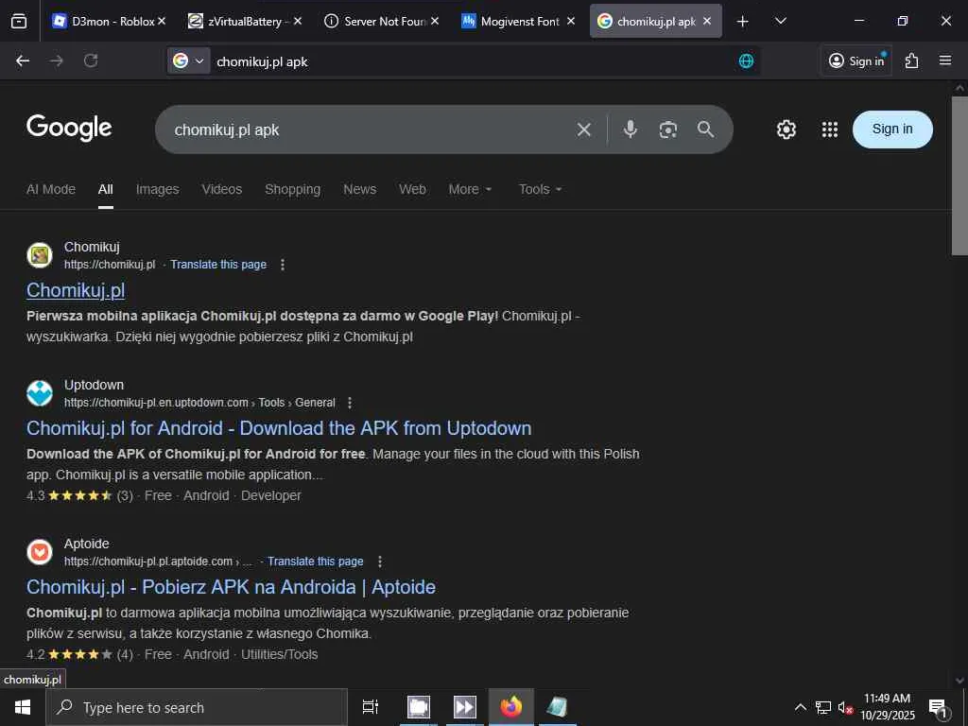The height and width of the screenshot is (726, 968).
Task: Select the News search tab
Action: point(360,189)
